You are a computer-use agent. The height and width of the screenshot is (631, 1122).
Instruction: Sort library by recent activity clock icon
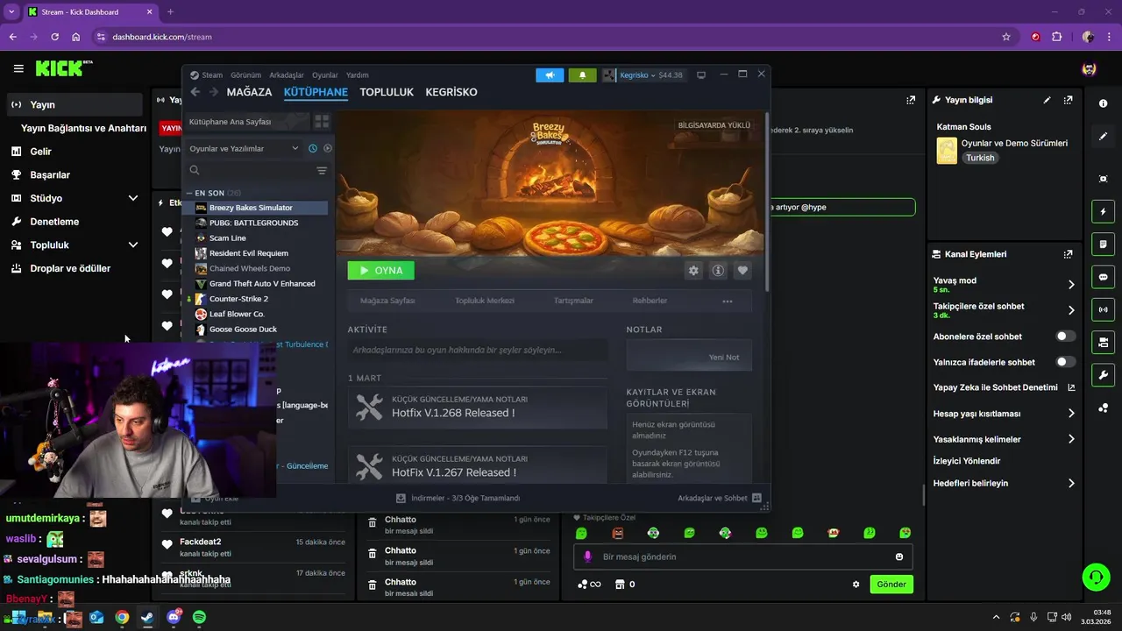(313, 148)
